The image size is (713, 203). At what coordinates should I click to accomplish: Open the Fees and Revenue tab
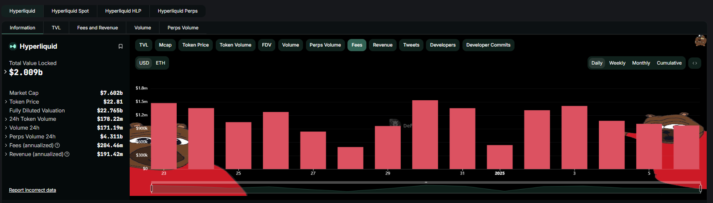pyautogui.click(x=97, y=28)
